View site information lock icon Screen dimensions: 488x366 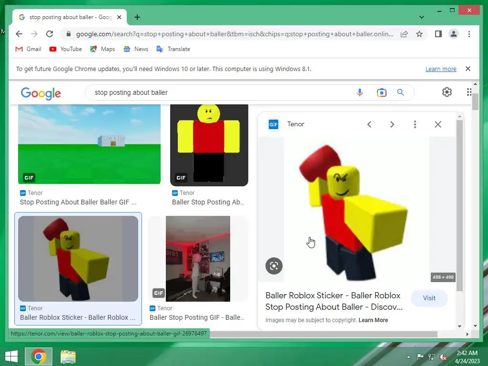point(69,34)
